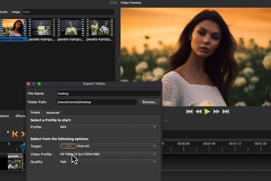Undock the Project Files panel

coord(112,3)
